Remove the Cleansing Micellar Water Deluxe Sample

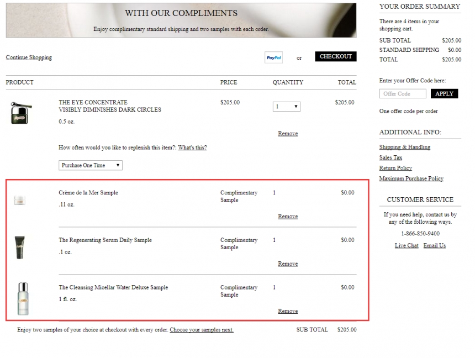point(288,311)
